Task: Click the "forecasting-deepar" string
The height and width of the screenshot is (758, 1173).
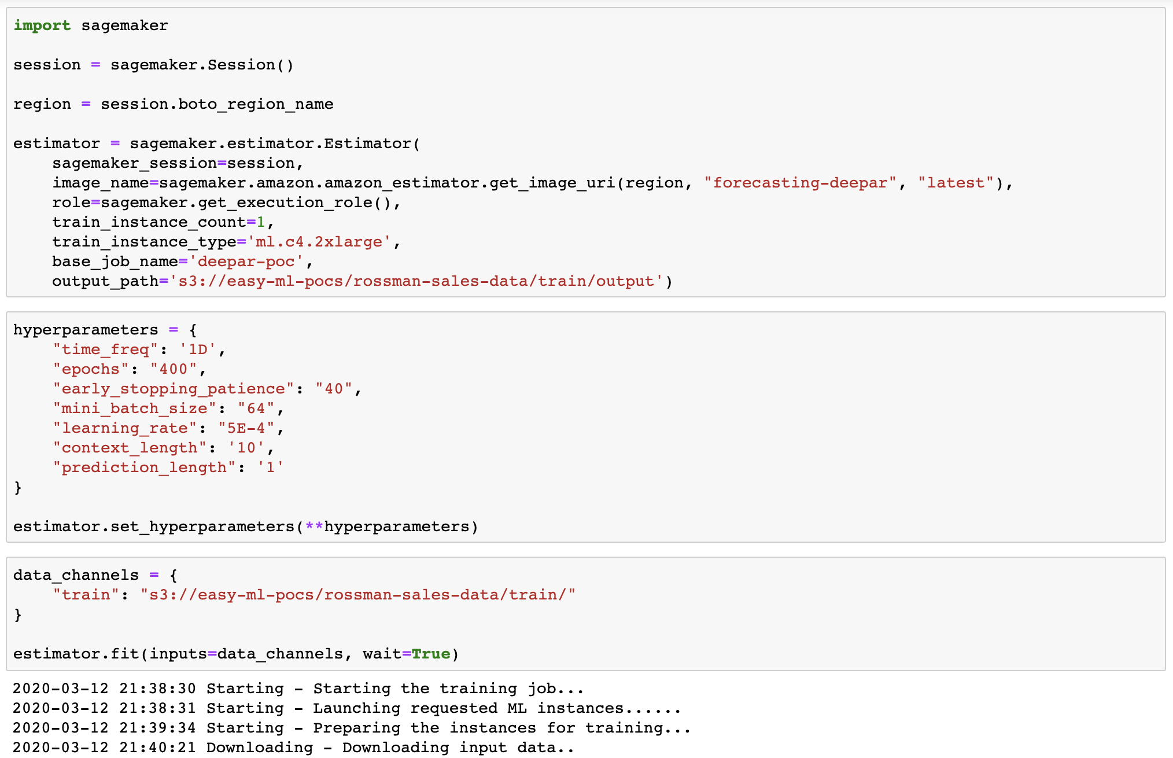Action: [x=800, y=183]
